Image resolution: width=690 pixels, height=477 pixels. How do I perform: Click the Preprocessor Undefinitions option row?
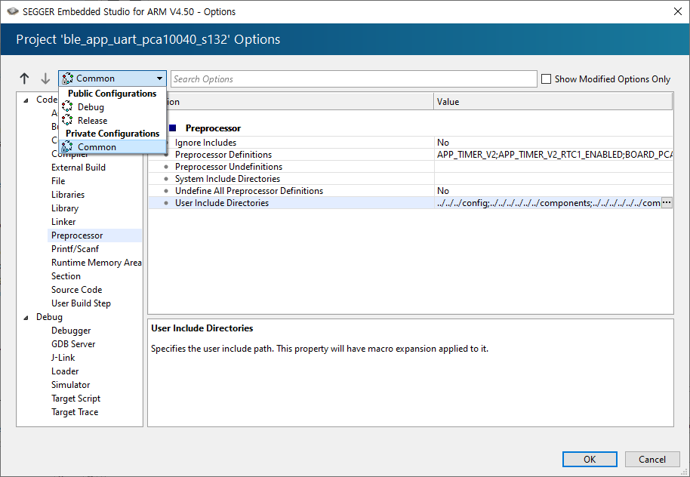coord(410,167)
